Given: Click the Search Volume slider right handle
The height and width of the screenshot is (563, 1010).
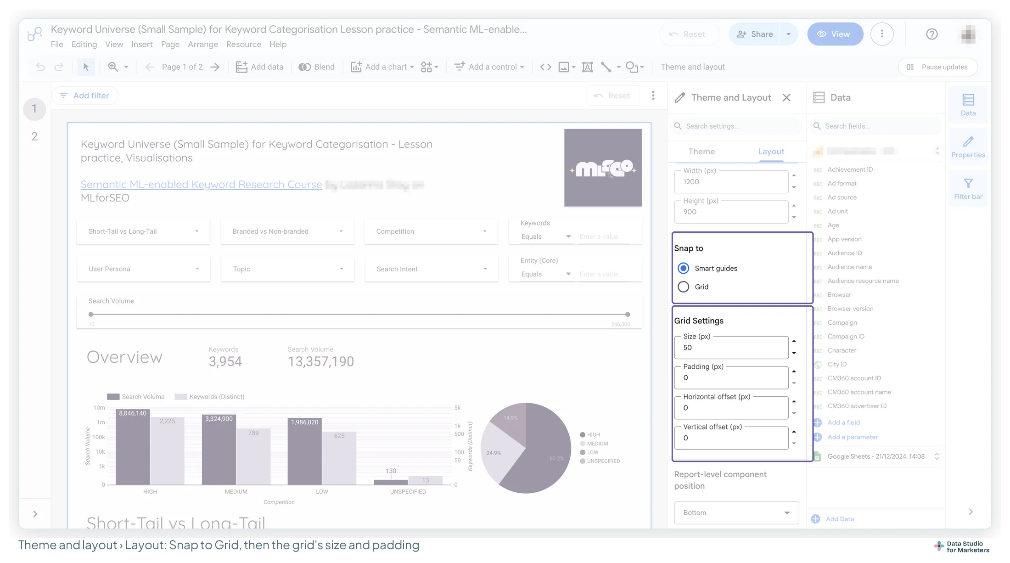Looking at the screenshot, I should point(627,315).
